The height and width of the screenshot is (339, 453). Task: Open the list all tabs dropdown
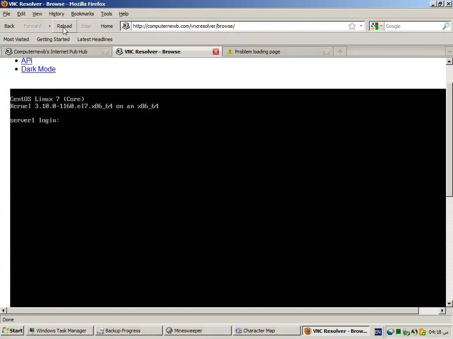[x=449, y=52]
